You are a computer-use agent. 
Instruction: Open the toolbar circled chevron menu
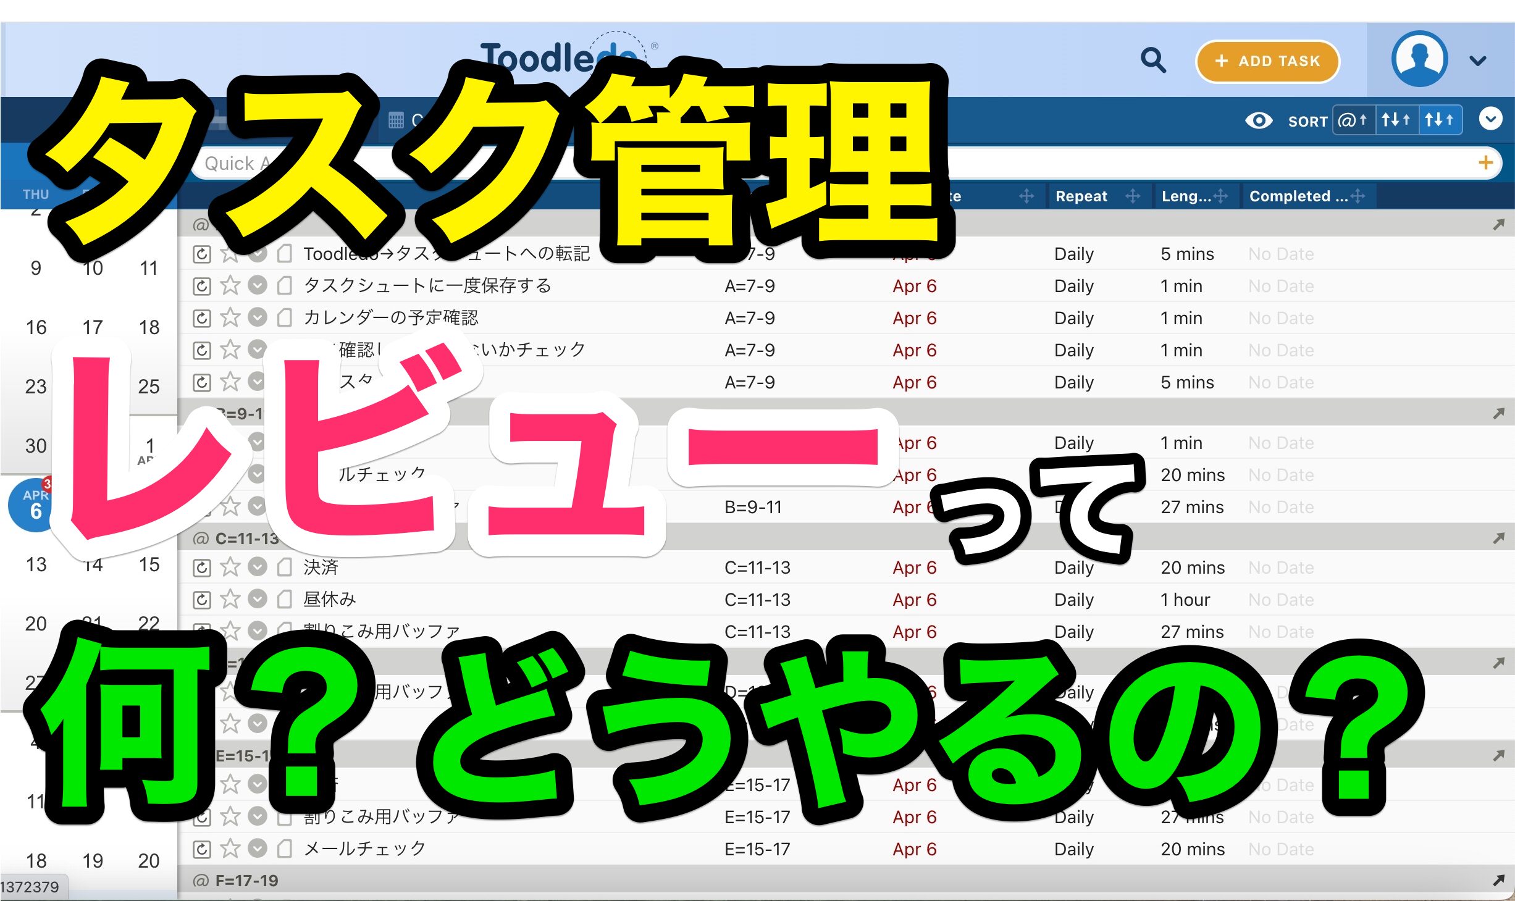pos(1490,119)
